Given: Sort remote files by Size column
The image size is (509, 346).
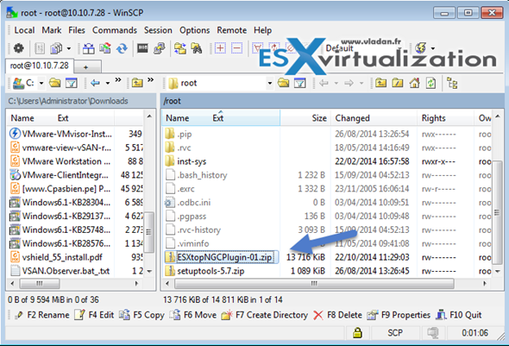Looking at the screenshot, I should click(305, 118).
